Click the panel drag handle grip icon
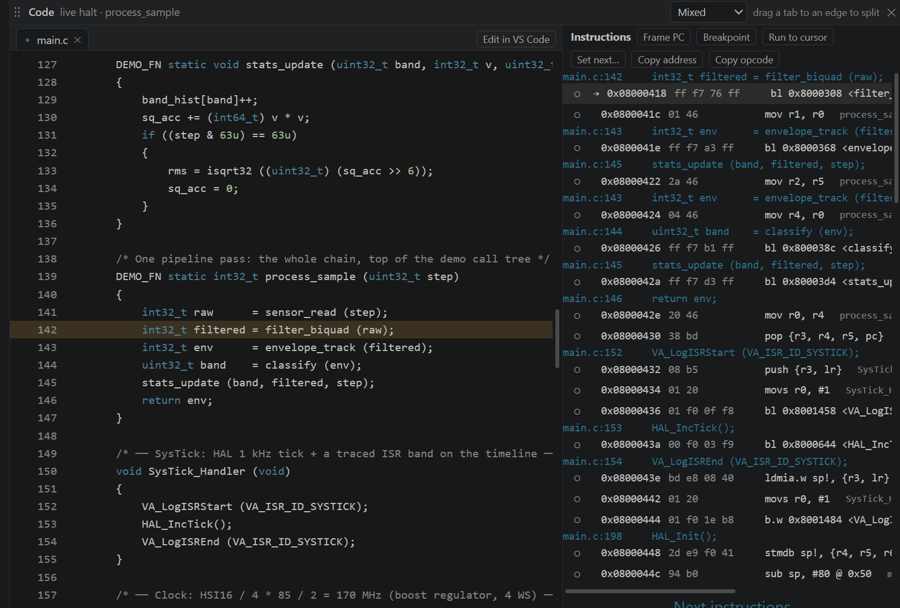This screenshot has height=608, width=900. 17,12
